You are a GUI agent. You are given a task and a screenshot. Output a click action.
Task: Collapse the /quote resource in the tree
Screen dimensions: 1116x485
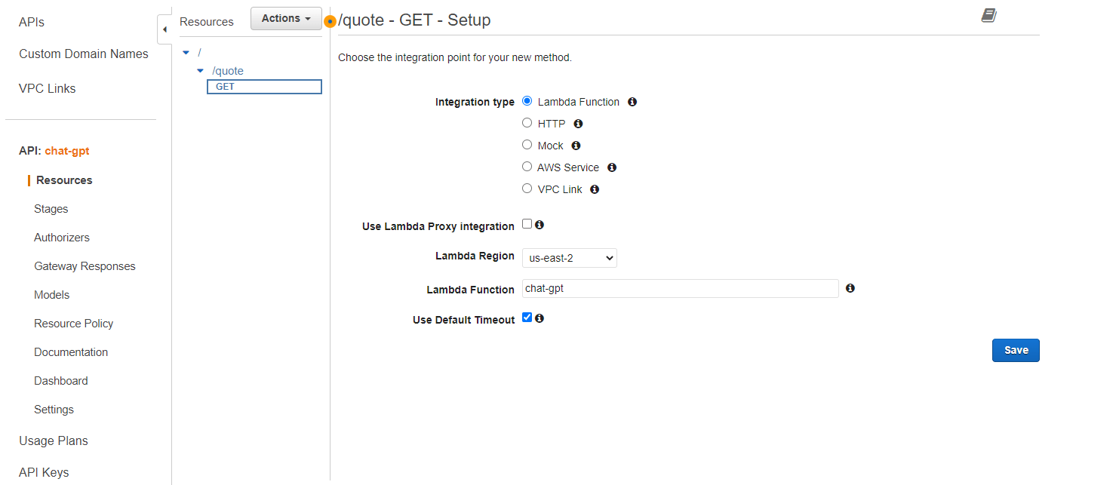[x=200, y=70]
